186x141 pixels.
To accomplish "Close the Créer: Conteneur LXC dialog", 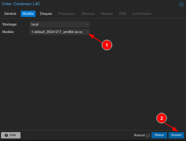I will click(x=181, y=4).
